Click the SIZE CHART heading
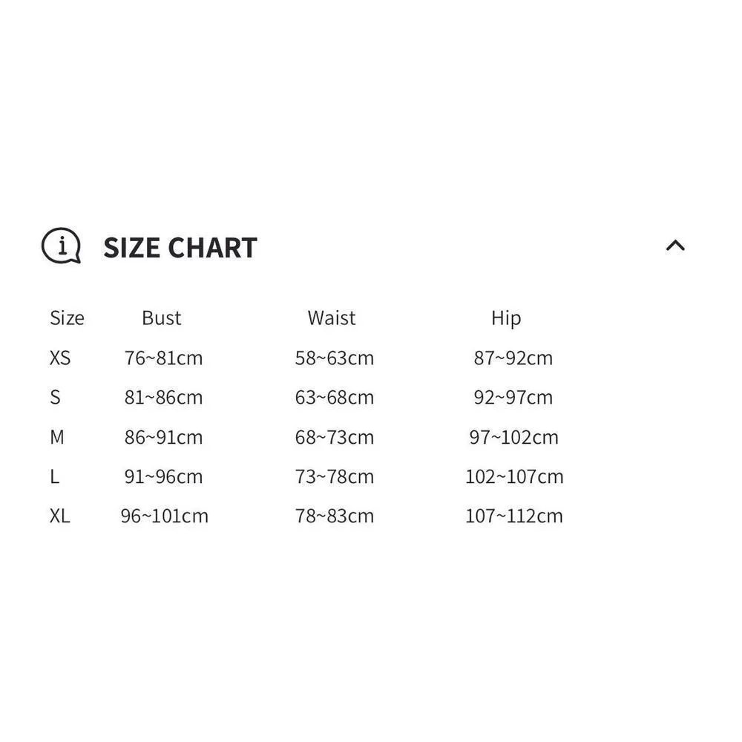Image resolution: width=742 pixels, height=742 pixels. pos(180,248)
